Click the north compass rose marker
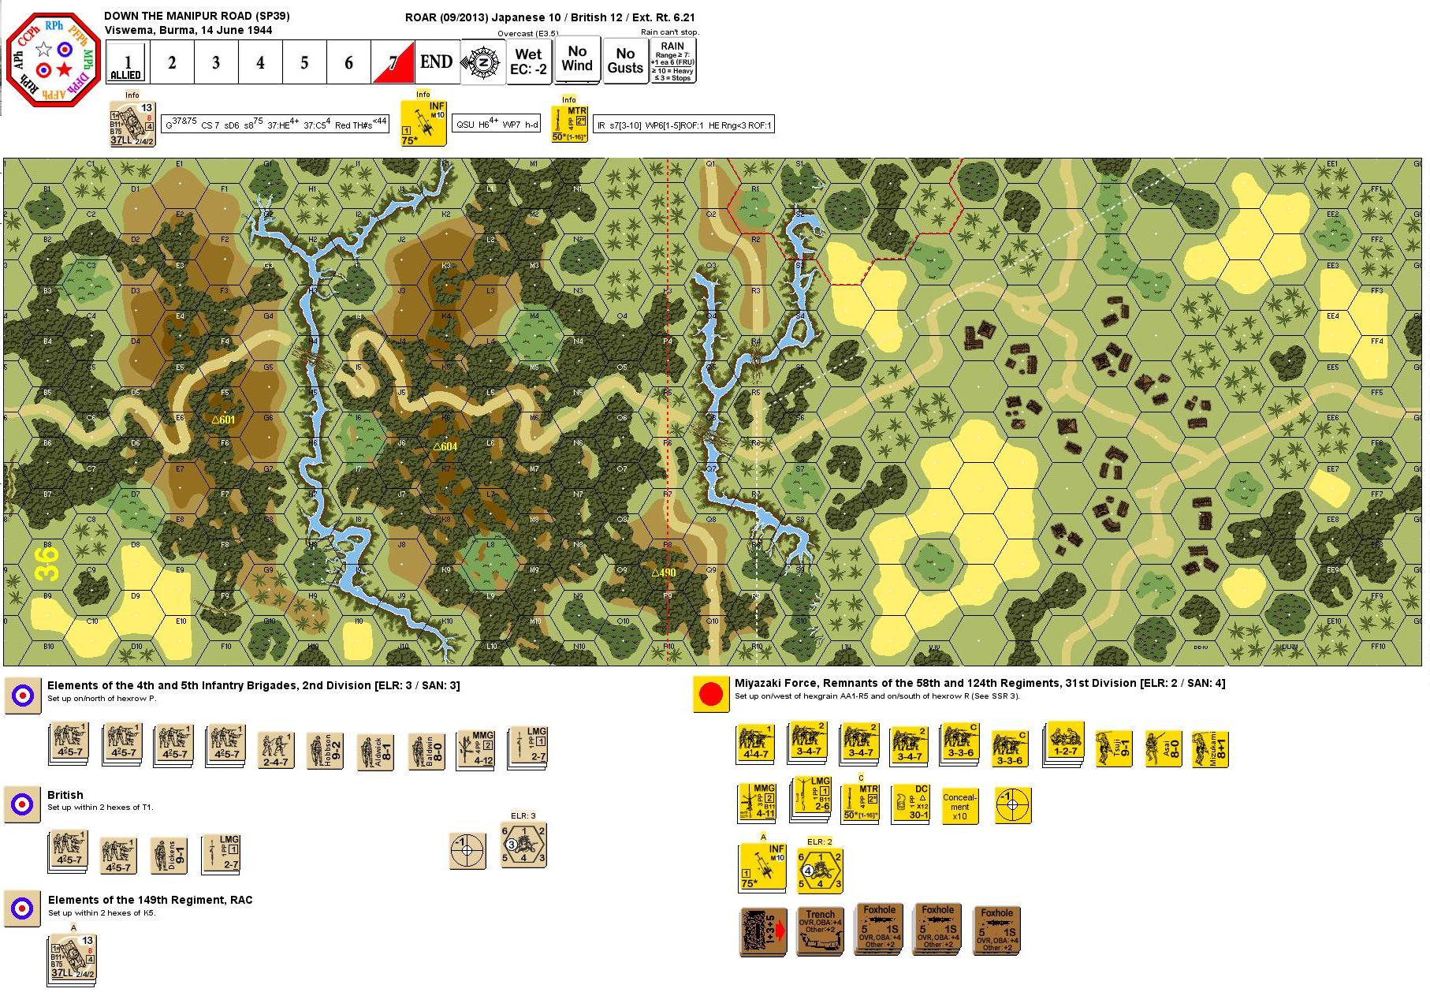Image resolution: width=1430 pixels, height=996 pixels. pyautogui.click(x=482, y=62)
